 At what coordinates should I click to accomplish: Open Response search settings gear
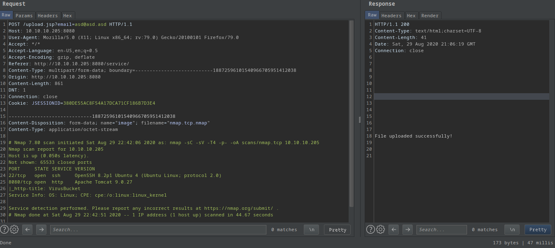coord(381,230)
